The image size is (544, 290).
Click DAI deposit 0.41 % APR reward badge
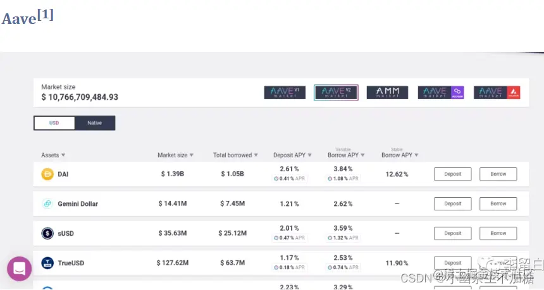[289, 178]
